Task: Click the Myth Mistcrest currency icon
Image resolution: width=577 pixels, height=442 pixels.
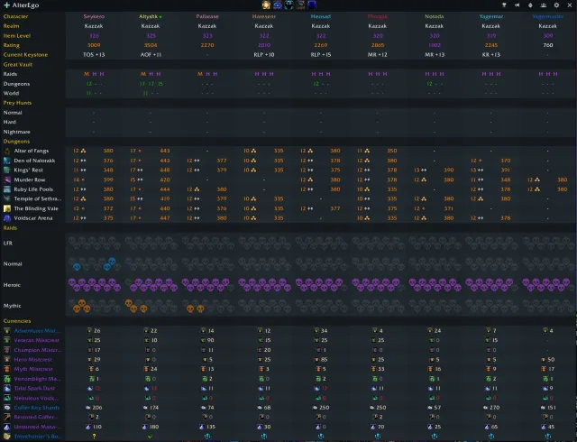Action: tap(7, 369)
